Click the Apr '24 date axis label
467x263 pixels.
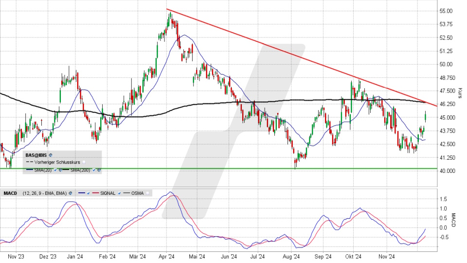[x=167, y=256]
